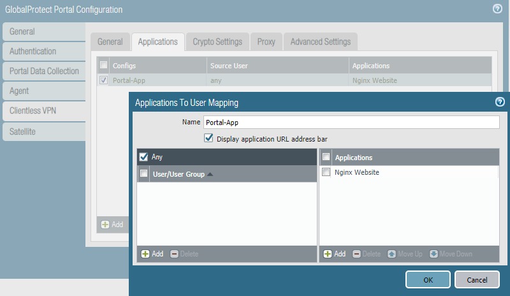Image resolution: width=510 pixels, height=296 pixels.
Task: Open the Advanced Settings tab
Action: 320,42
